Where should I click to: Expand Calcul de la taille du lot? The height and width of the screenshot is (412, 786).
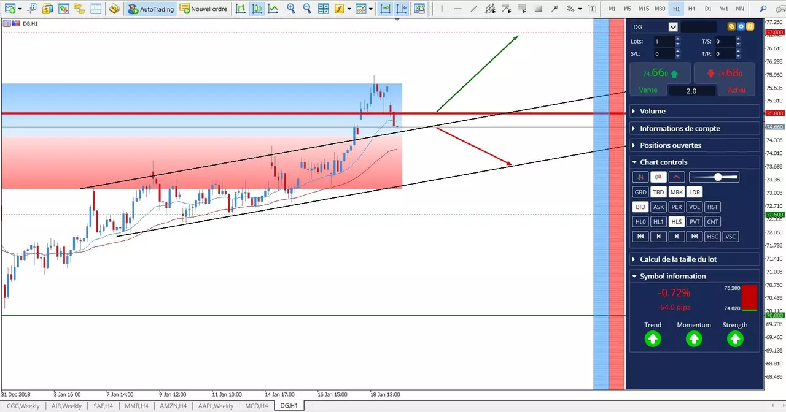pos(695,259)
